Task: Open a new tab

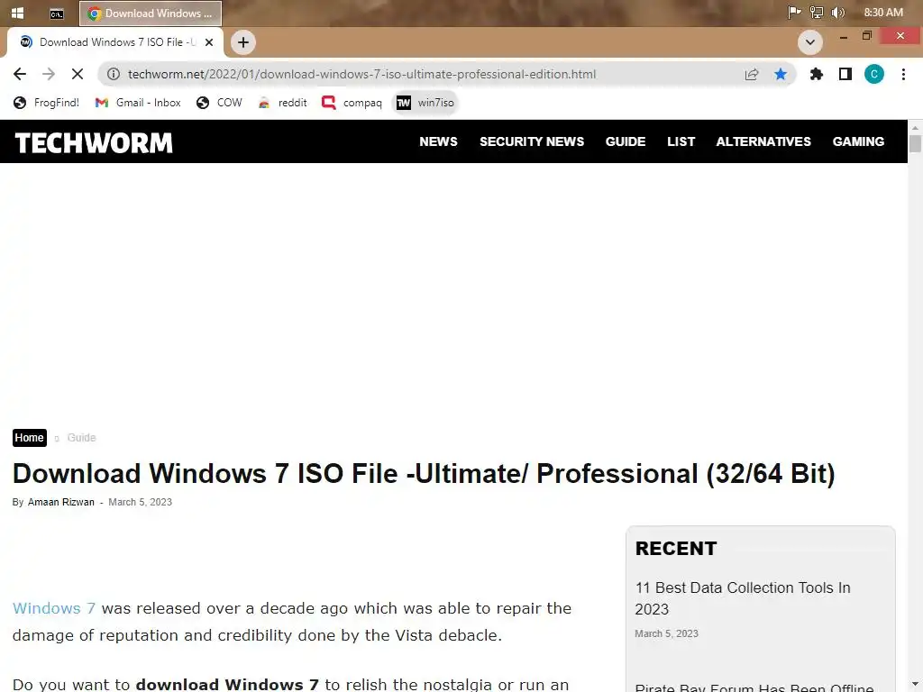Action: click(243, 42)
